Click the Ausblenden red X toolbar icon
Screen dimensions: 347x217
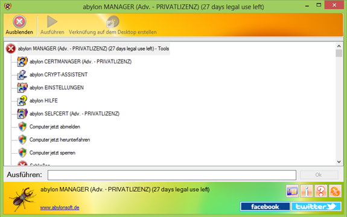tap(19, 22)
